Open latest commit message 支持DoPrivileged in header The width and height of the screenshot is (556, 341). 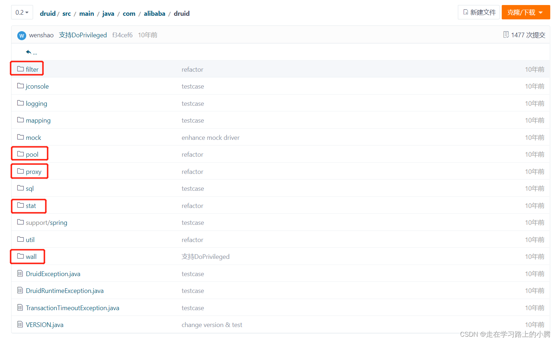pos(83,35)
